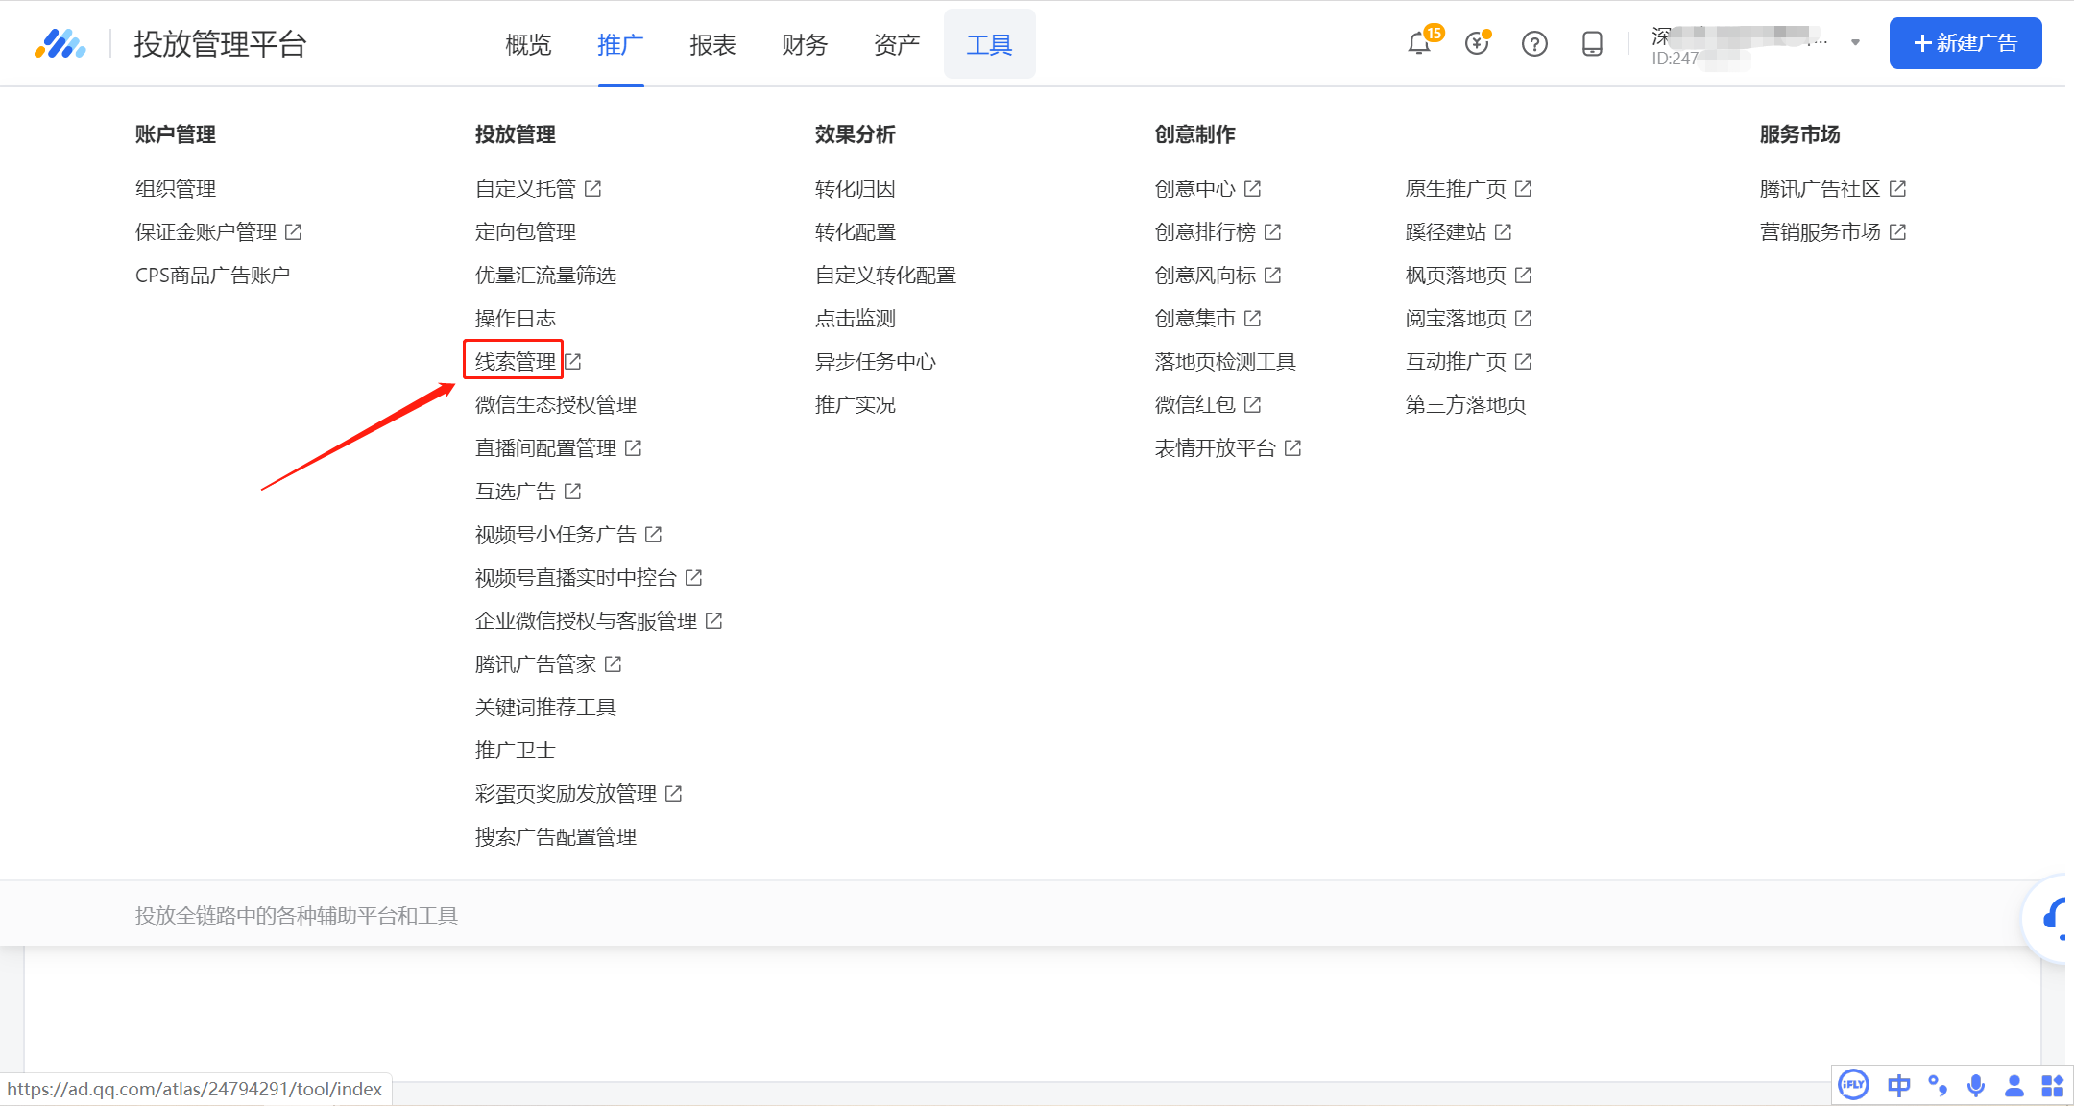The image size is (2074, 1106).
Task: Switch to the 资产 tab
Action: (x=897, y=44)
